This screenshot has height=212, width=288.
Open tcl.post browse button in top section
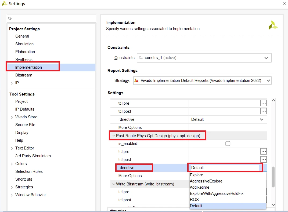click(x=263, y=111)
